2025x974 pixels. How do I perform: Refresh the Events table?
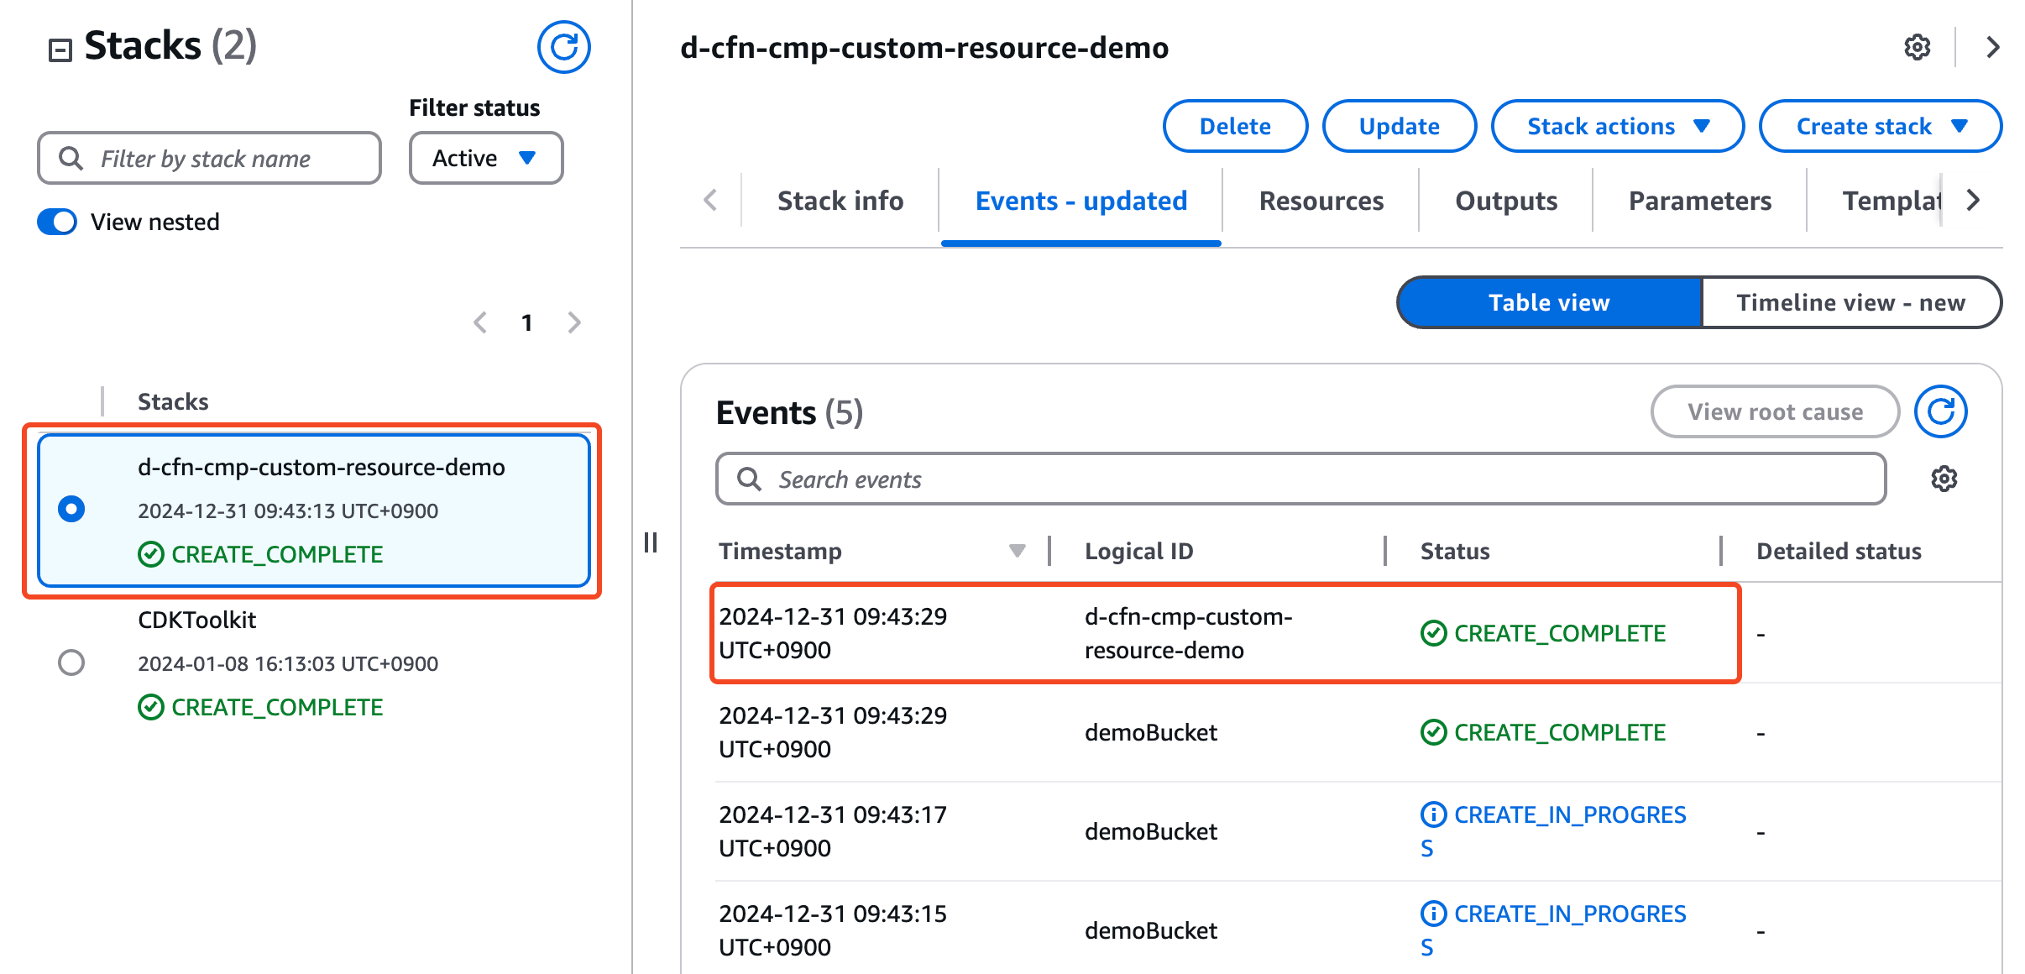(x=1940, y=411)
